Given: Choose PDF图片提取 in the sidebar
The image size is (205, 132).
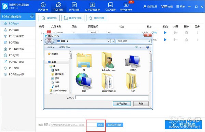Looking at the screenshot, I should (18, 62).
